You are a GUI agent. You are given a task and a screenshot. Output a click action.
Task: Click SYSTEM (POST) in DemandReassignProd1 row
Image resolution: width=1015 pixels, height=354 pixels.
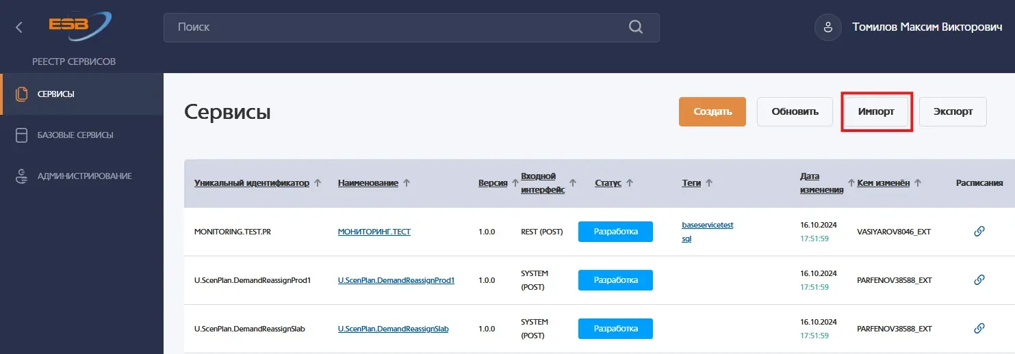coord(535,280)
